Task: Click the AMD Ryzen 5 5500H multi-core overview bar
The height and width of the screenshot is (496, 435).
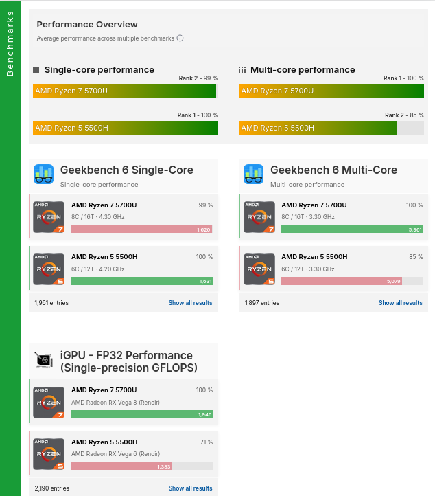Action: click(x=318, y=128)
